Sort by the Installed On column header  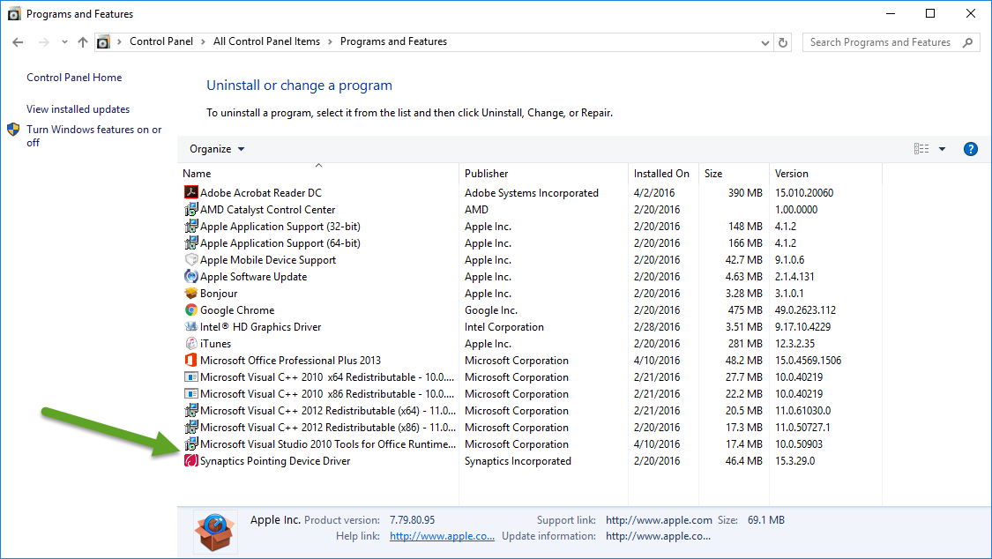pos(664,174)
